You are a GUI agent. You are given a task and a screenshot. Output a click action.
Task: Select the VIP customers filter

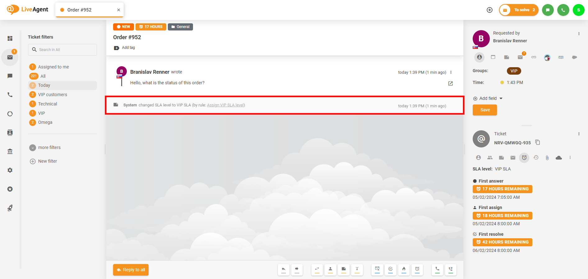(x=53, y=95)
